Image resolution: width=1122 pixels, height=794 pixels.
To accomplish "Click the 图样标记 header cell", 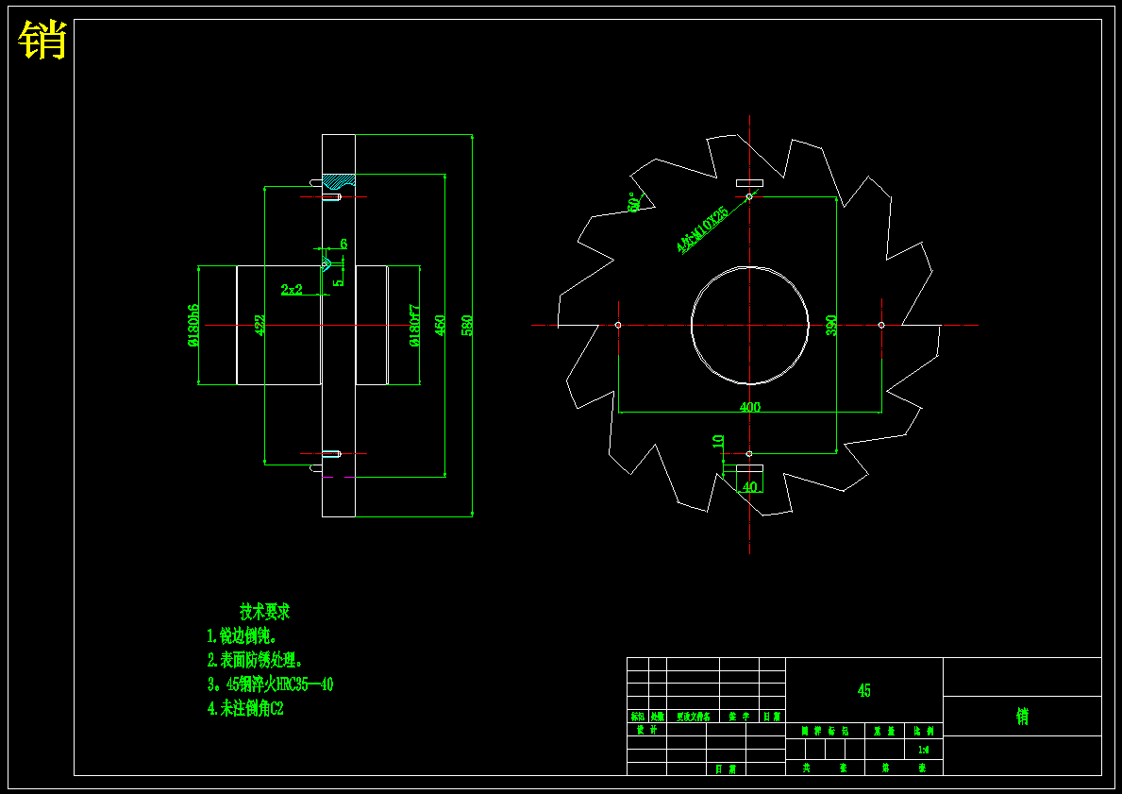I will point(825,731).
